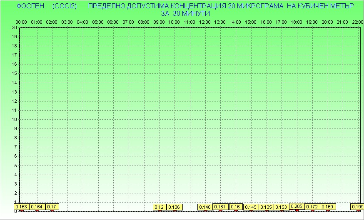Click the 20 y-axis label

15,27
